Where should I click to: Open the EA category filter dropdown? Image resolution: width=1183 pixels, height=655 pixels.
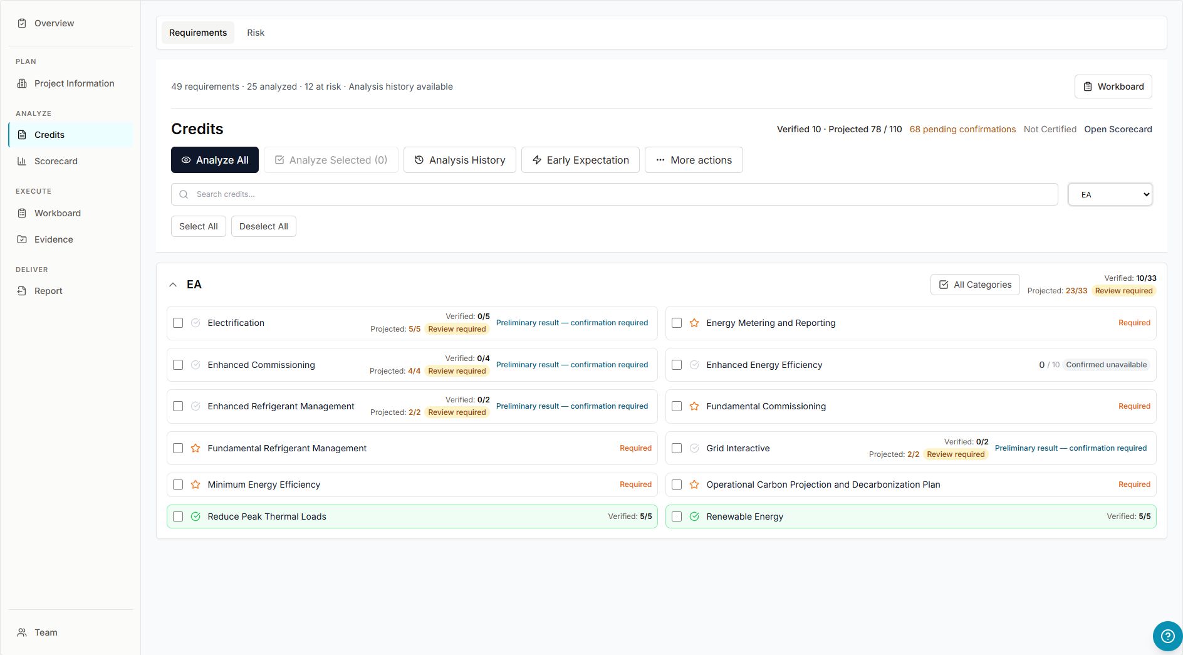[1110, 194]
